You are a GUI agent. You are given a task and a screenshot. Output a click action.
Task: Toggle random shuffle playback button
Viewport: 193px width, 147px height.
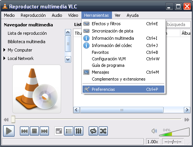103,131
